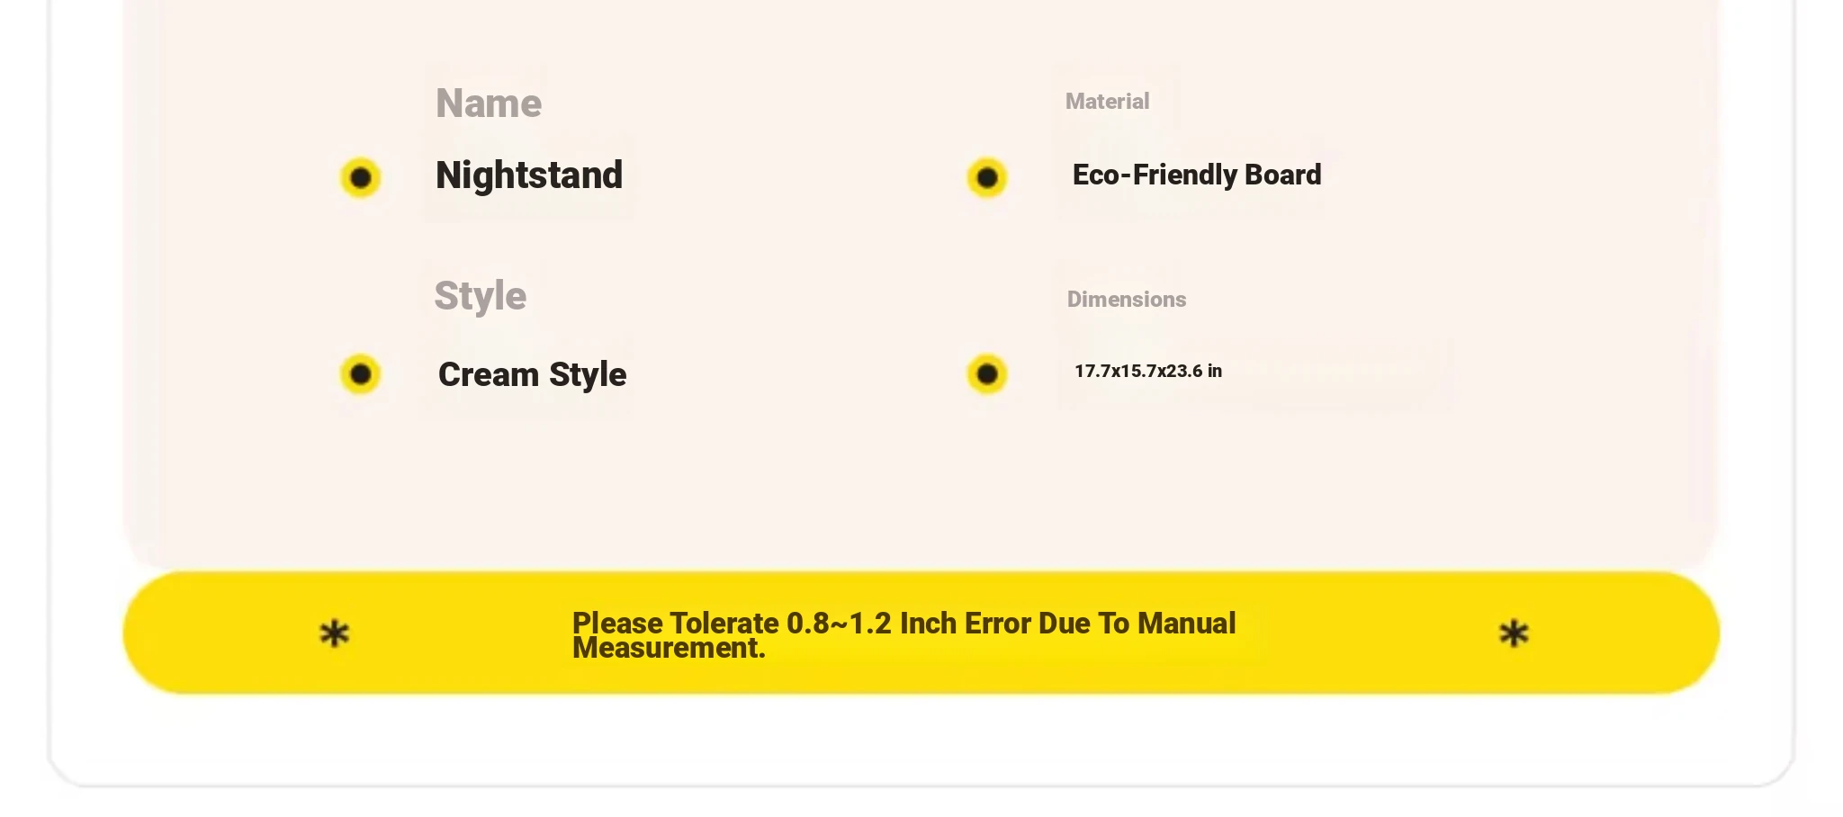Select the Eco-Friendly Board text
The height and width of the screenshot is (817, 1843).
1197,175
